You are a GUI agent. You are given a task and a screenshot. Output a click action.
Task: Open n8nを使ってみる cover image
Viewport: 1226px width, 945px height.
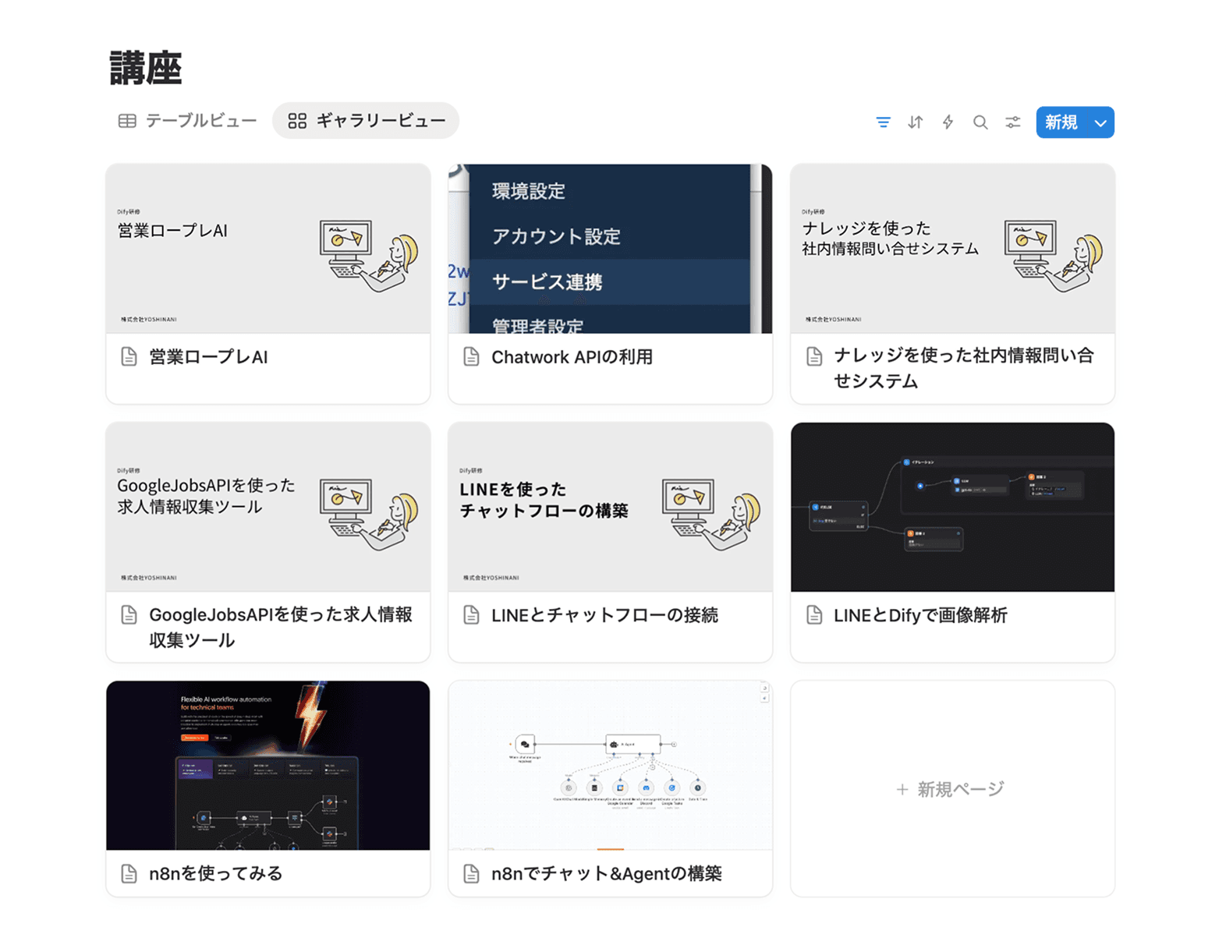(x=268, y=766)
